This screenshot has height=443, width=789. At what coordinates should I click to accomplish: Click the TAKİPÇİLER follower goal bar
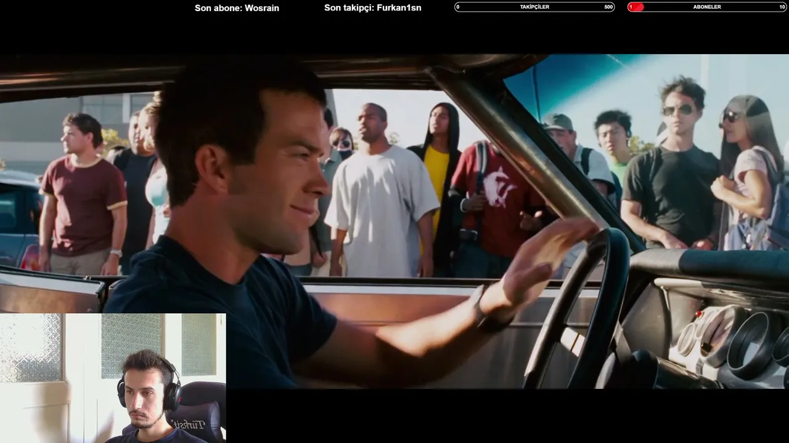534,7
